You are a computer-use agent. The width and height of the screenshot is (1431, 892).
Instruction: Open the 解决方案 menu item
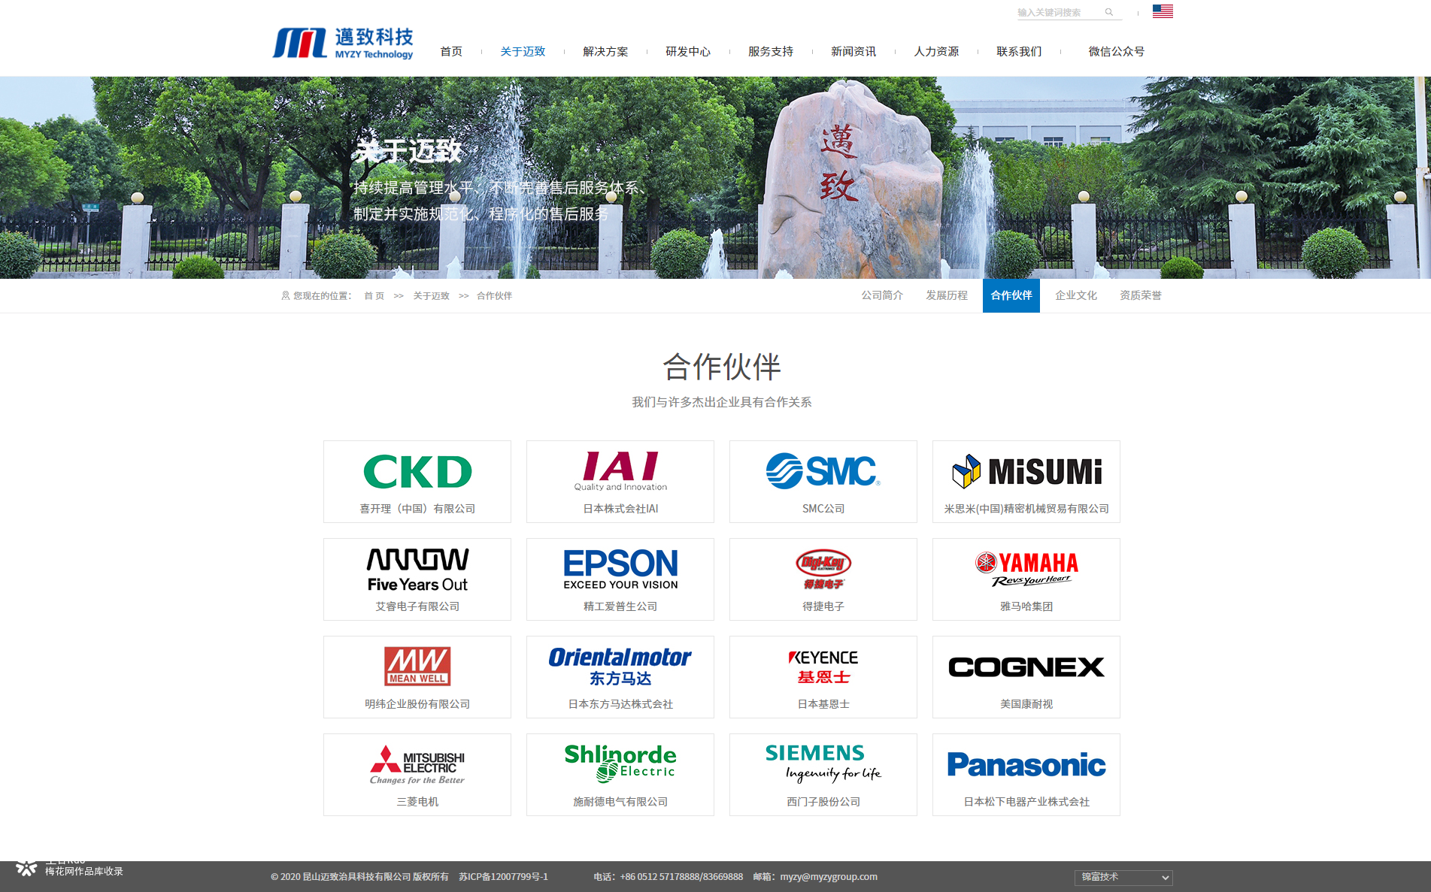[x=605, y=52]
